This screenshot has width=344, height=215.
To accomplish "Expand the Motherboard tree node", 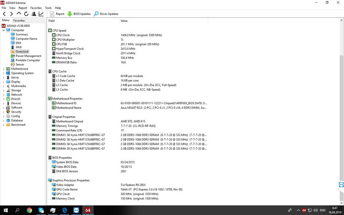I will [3, 69].
